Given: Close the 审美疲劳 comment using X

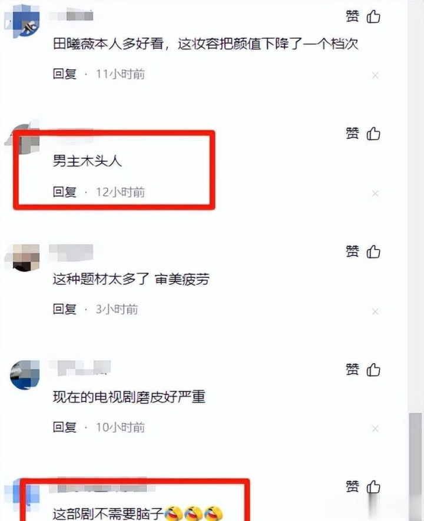Looking at the screenshot, I should (375, 311).
